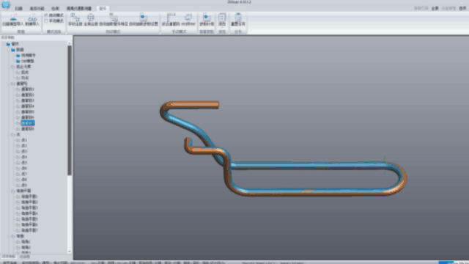The height and width of the screenshot is (264, 469).
Task: Select the highlighted straight segment 7 item
Action: pos(28,123)
